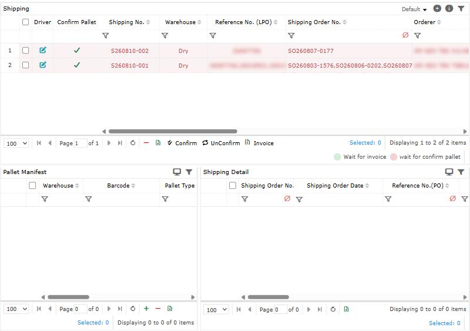Go to next page in Shipping pager

109,143
